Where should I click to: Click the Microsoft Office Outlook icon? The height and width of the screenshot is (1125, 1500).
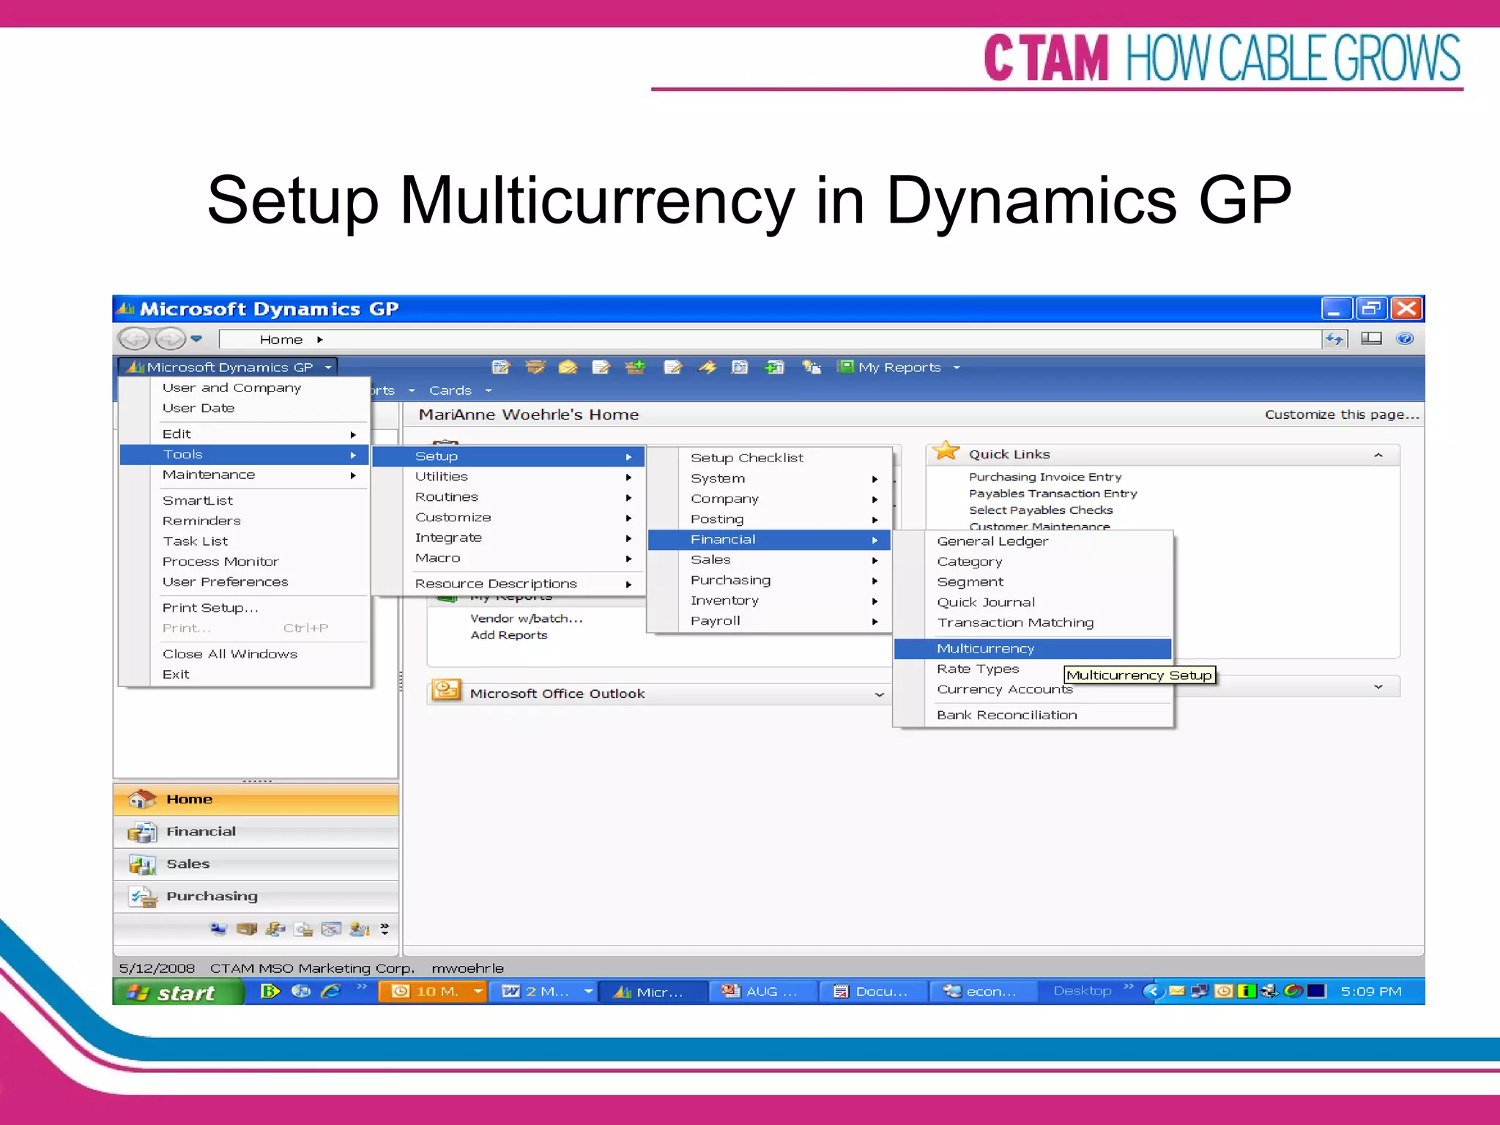(446, 690)
